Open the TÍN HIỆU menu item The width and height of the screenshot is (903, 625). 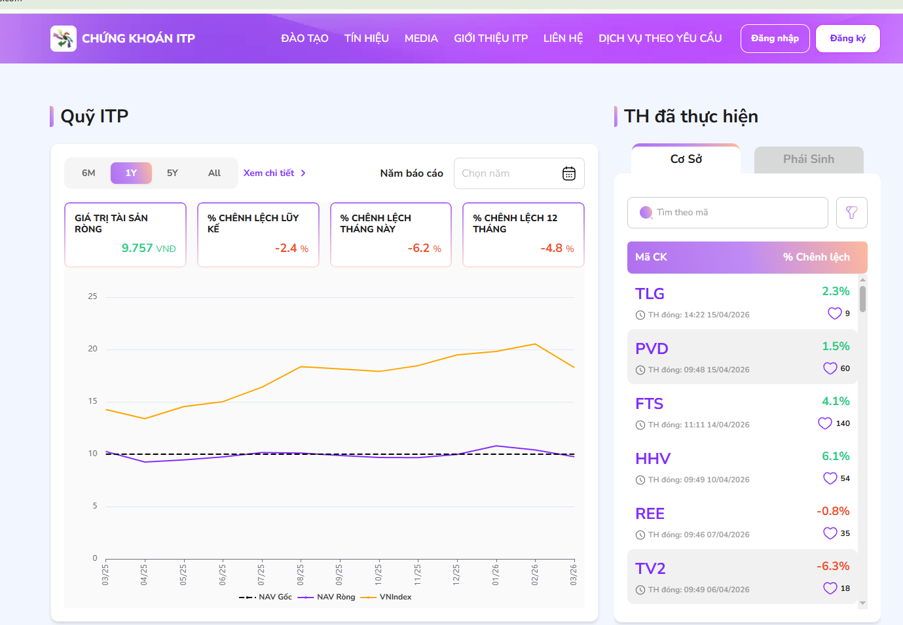(366, 38)
